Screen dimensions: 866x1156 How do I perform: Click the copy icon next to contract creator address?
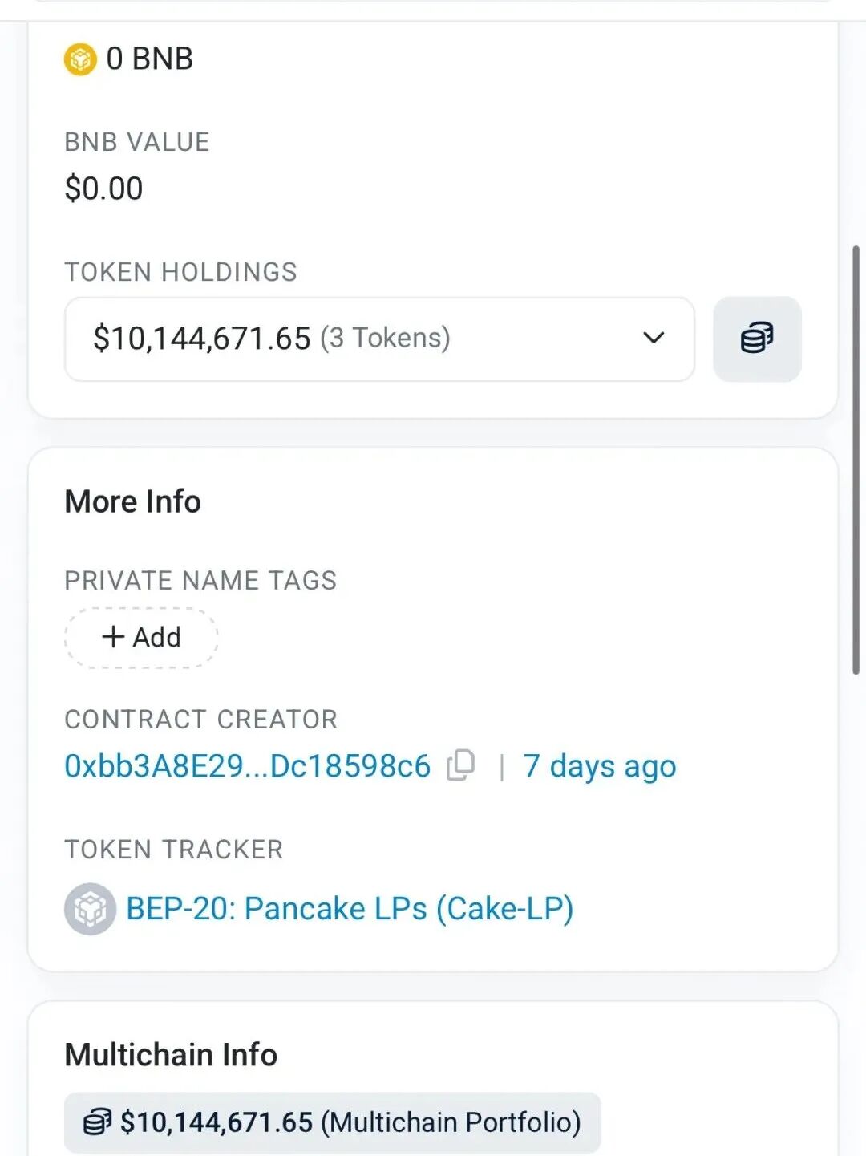coord(461,765)
